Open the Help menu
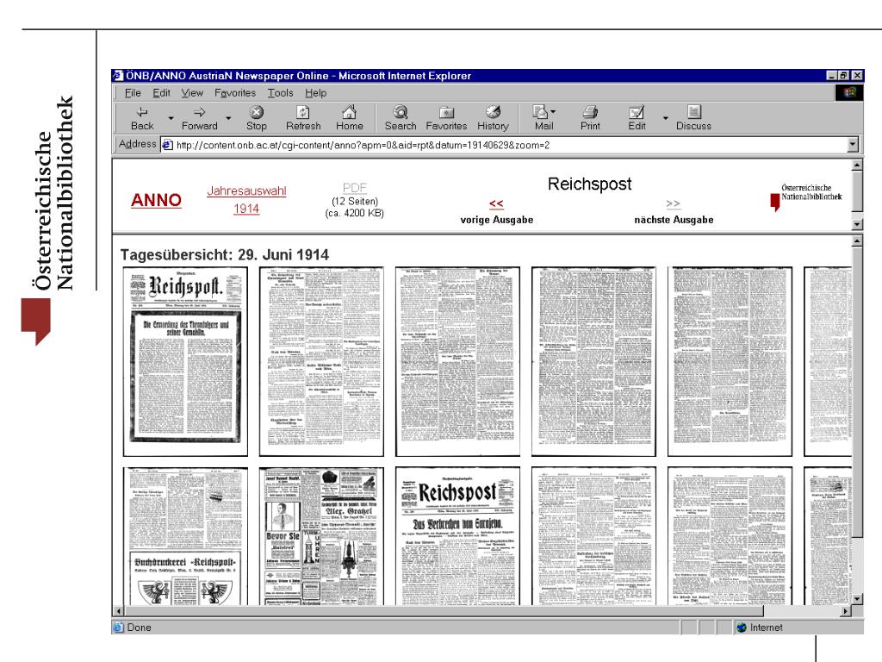The image size is (882, 662). coord(315,93)
